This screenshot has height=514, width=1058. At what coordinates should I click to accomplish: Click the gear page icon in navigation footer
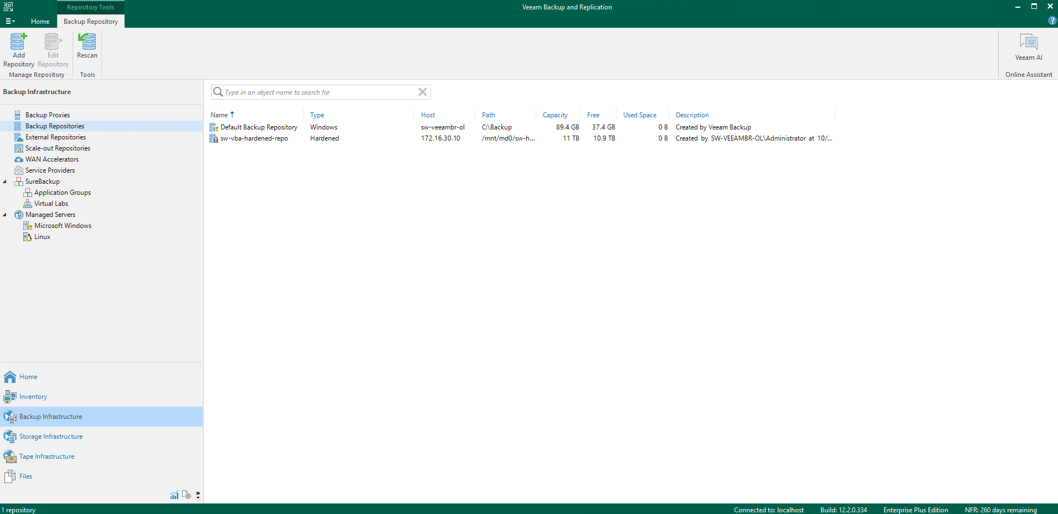(x=187, y=495)
